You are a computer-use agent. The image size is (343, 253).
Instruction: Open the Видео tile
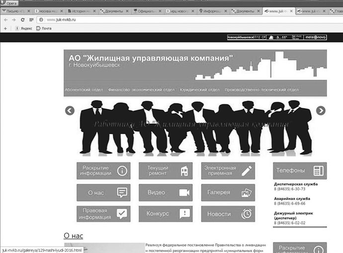point(166,193)
